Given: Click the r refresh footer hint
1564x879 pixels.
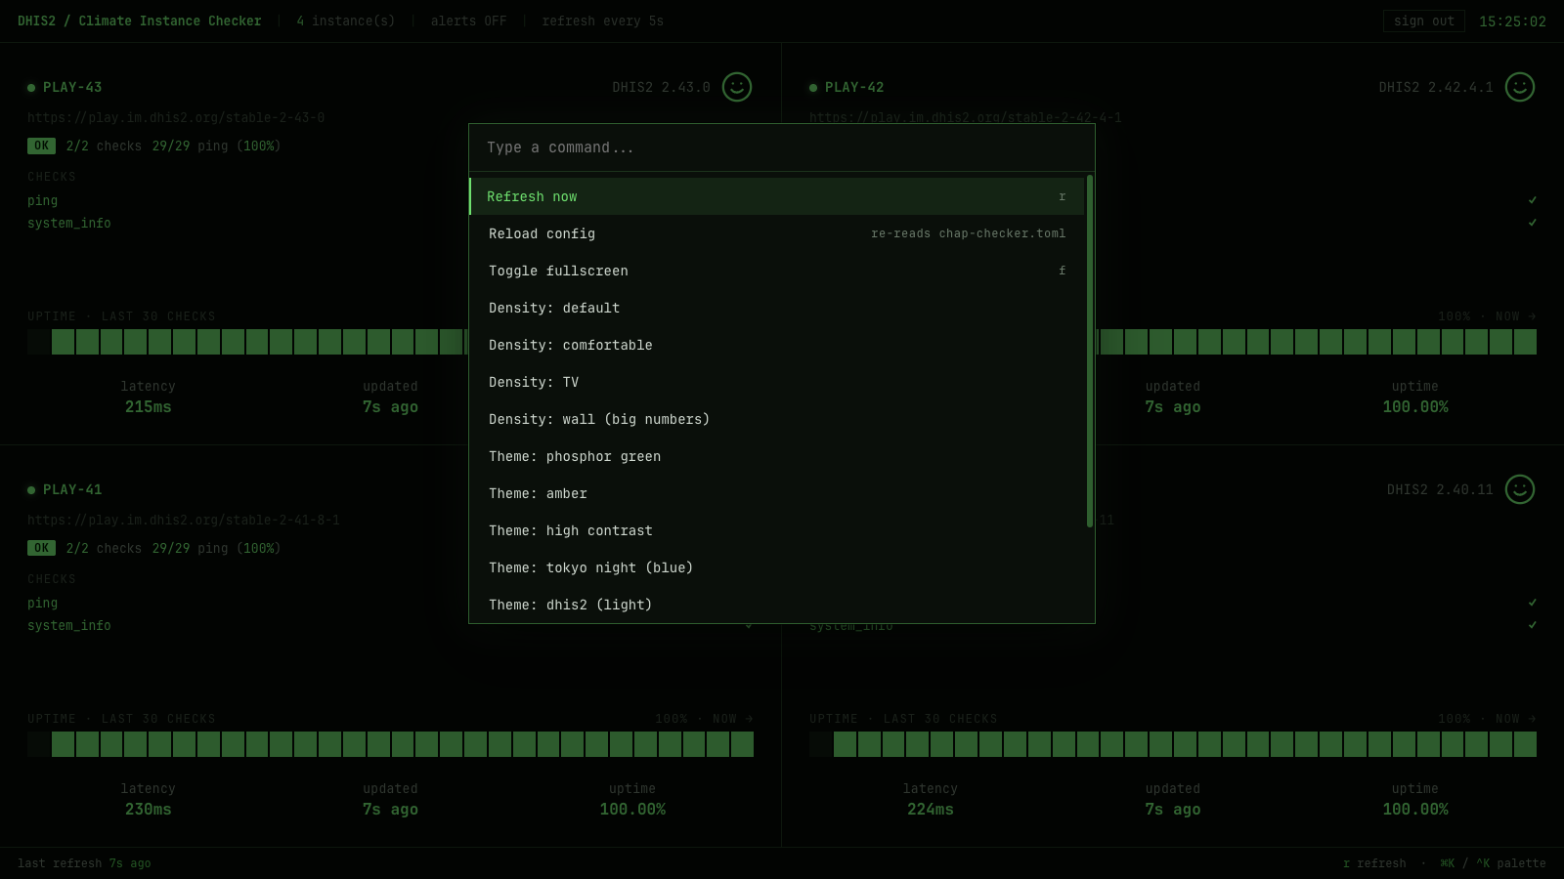Looking at the screenshot, I should (x=1374, y=863).
